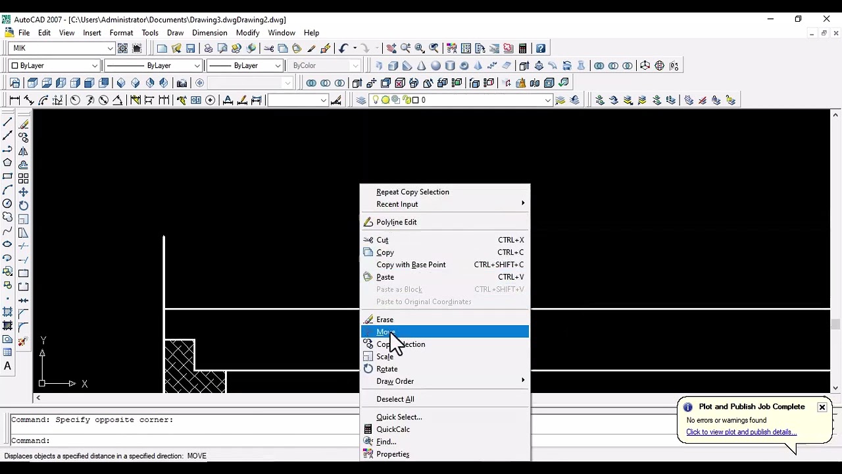This screenshot has width=842, height=474.
Task: Close the Plot and Publish notification balloon
Action: (x=822, y=407)
